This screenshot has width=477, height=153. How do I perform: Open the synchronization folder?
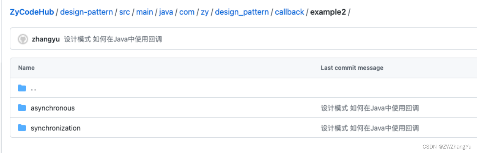click(56, 128)
